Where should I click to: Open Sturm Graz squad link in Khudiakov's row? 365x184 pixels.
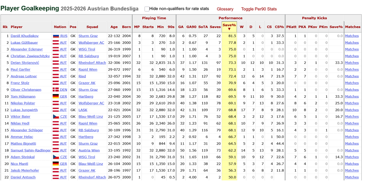[x=88, y=36]
